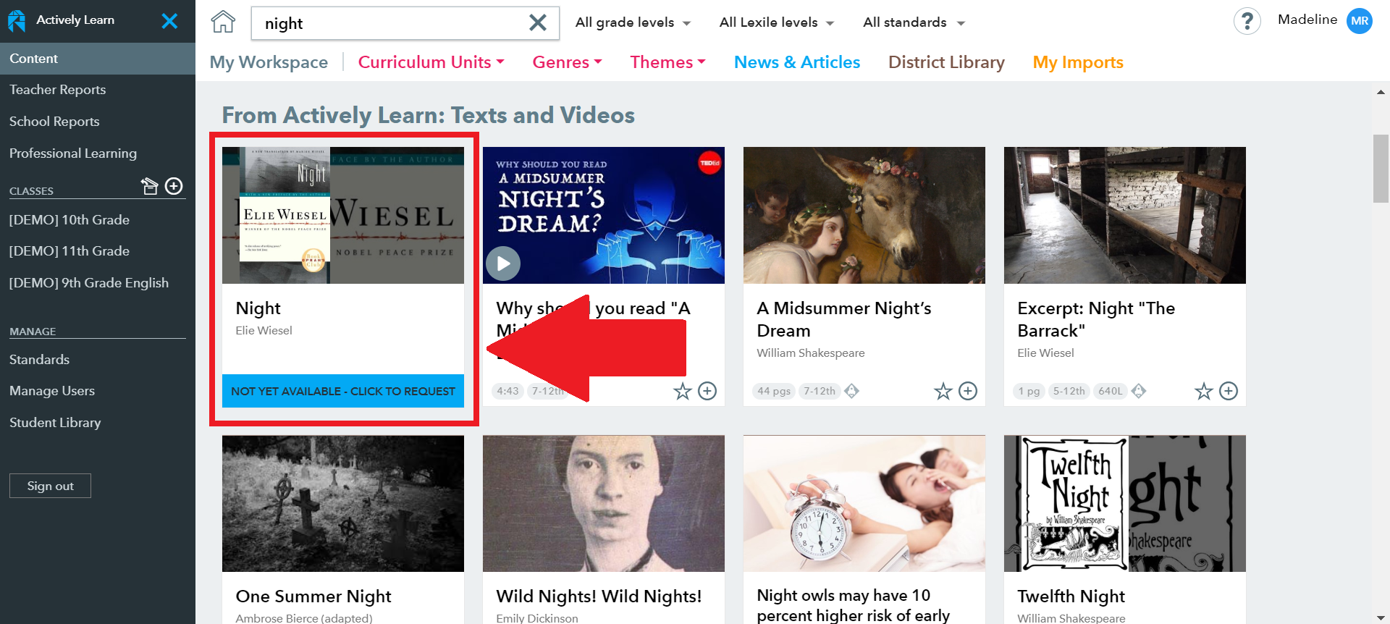Click the Sign out button
Screen dimensions: 1390x624
pyautogui.click(x=50, y=486)
